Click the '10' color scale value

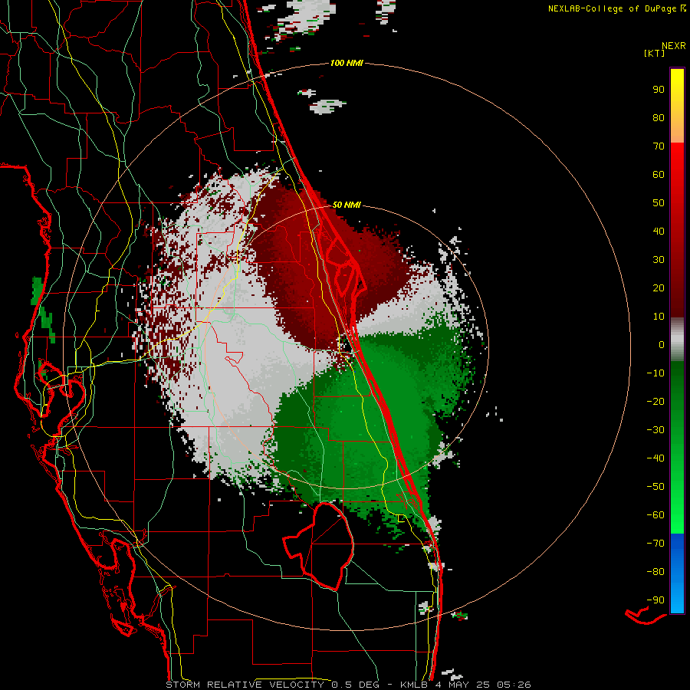click(x=659, y=317)
